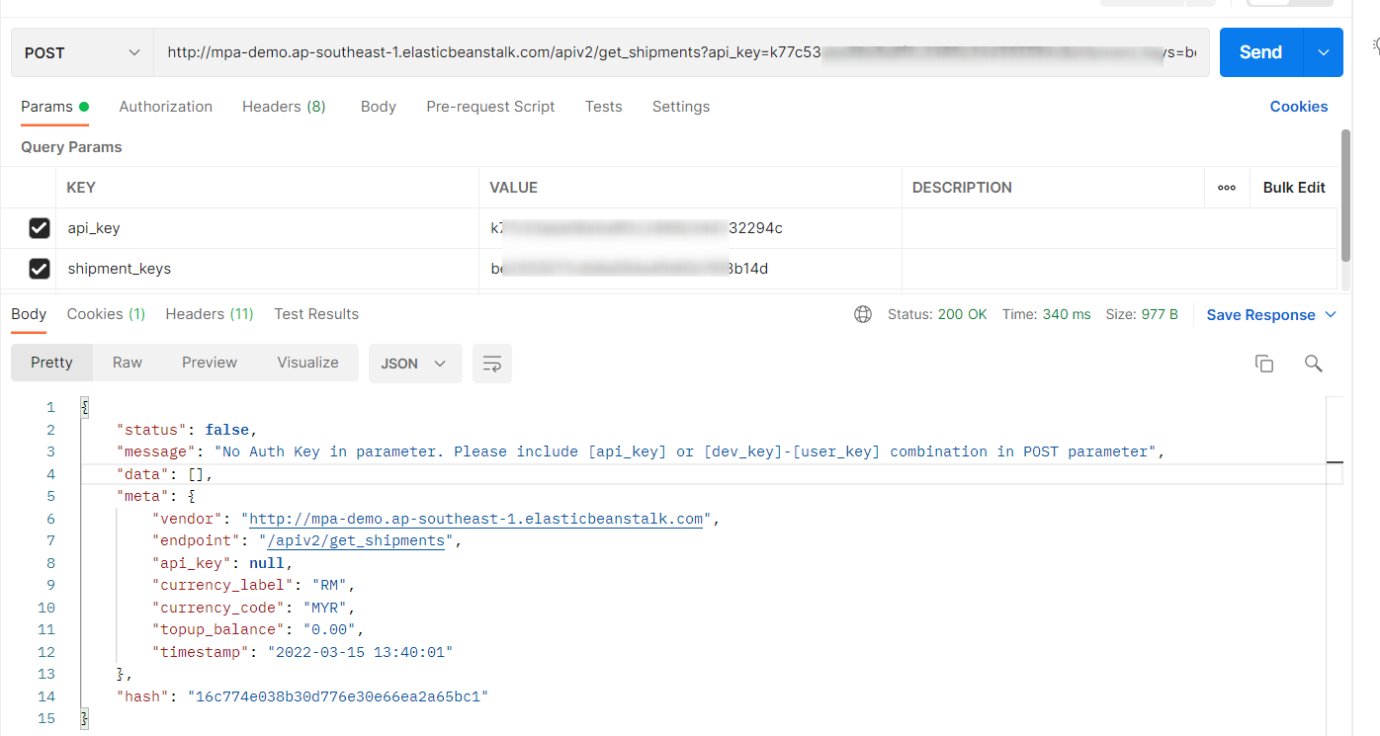Select the Pretty view

(x=51, y=363)
